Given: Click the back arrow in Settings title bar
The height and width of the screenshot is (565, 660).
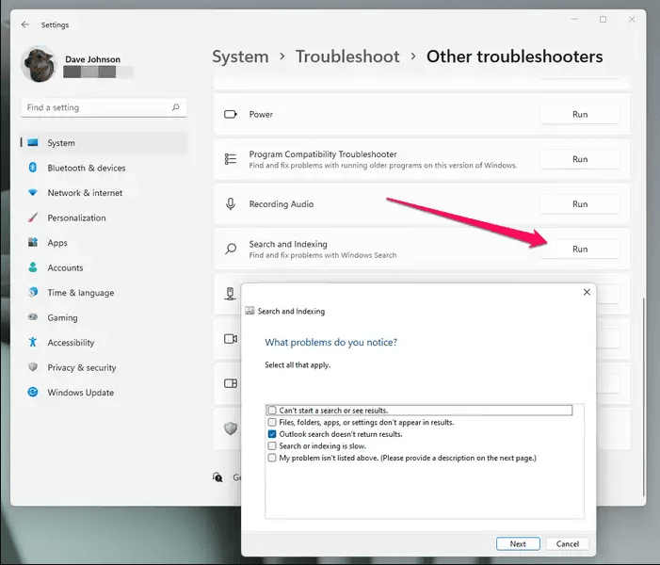Looking at the screenshot, I should 24,24.
